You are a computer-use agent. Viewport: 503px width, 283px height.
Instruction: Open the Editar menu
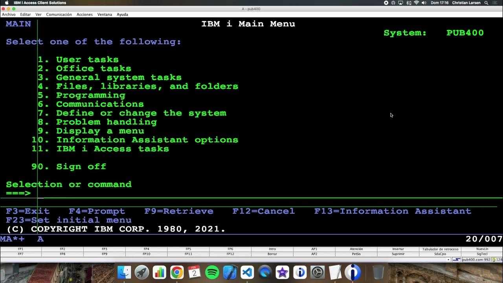pyautogui.click(x=26, y=15)
